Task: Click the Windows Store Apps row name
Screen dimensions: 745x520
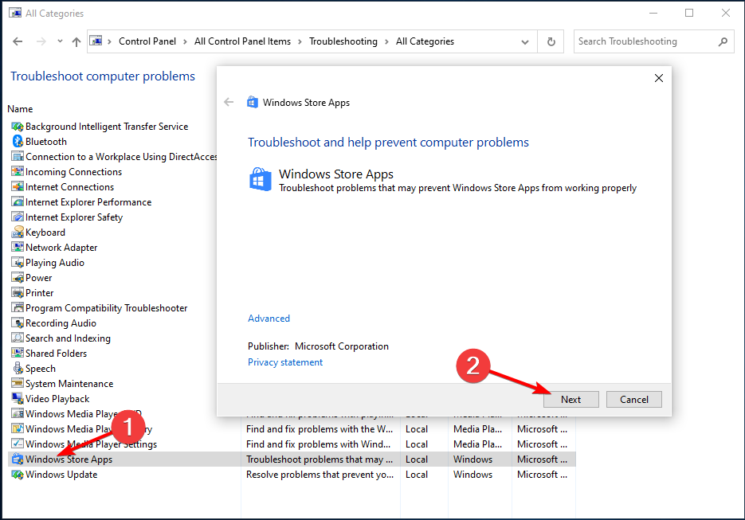Action: pyautogui.click(x=69, y=459)
